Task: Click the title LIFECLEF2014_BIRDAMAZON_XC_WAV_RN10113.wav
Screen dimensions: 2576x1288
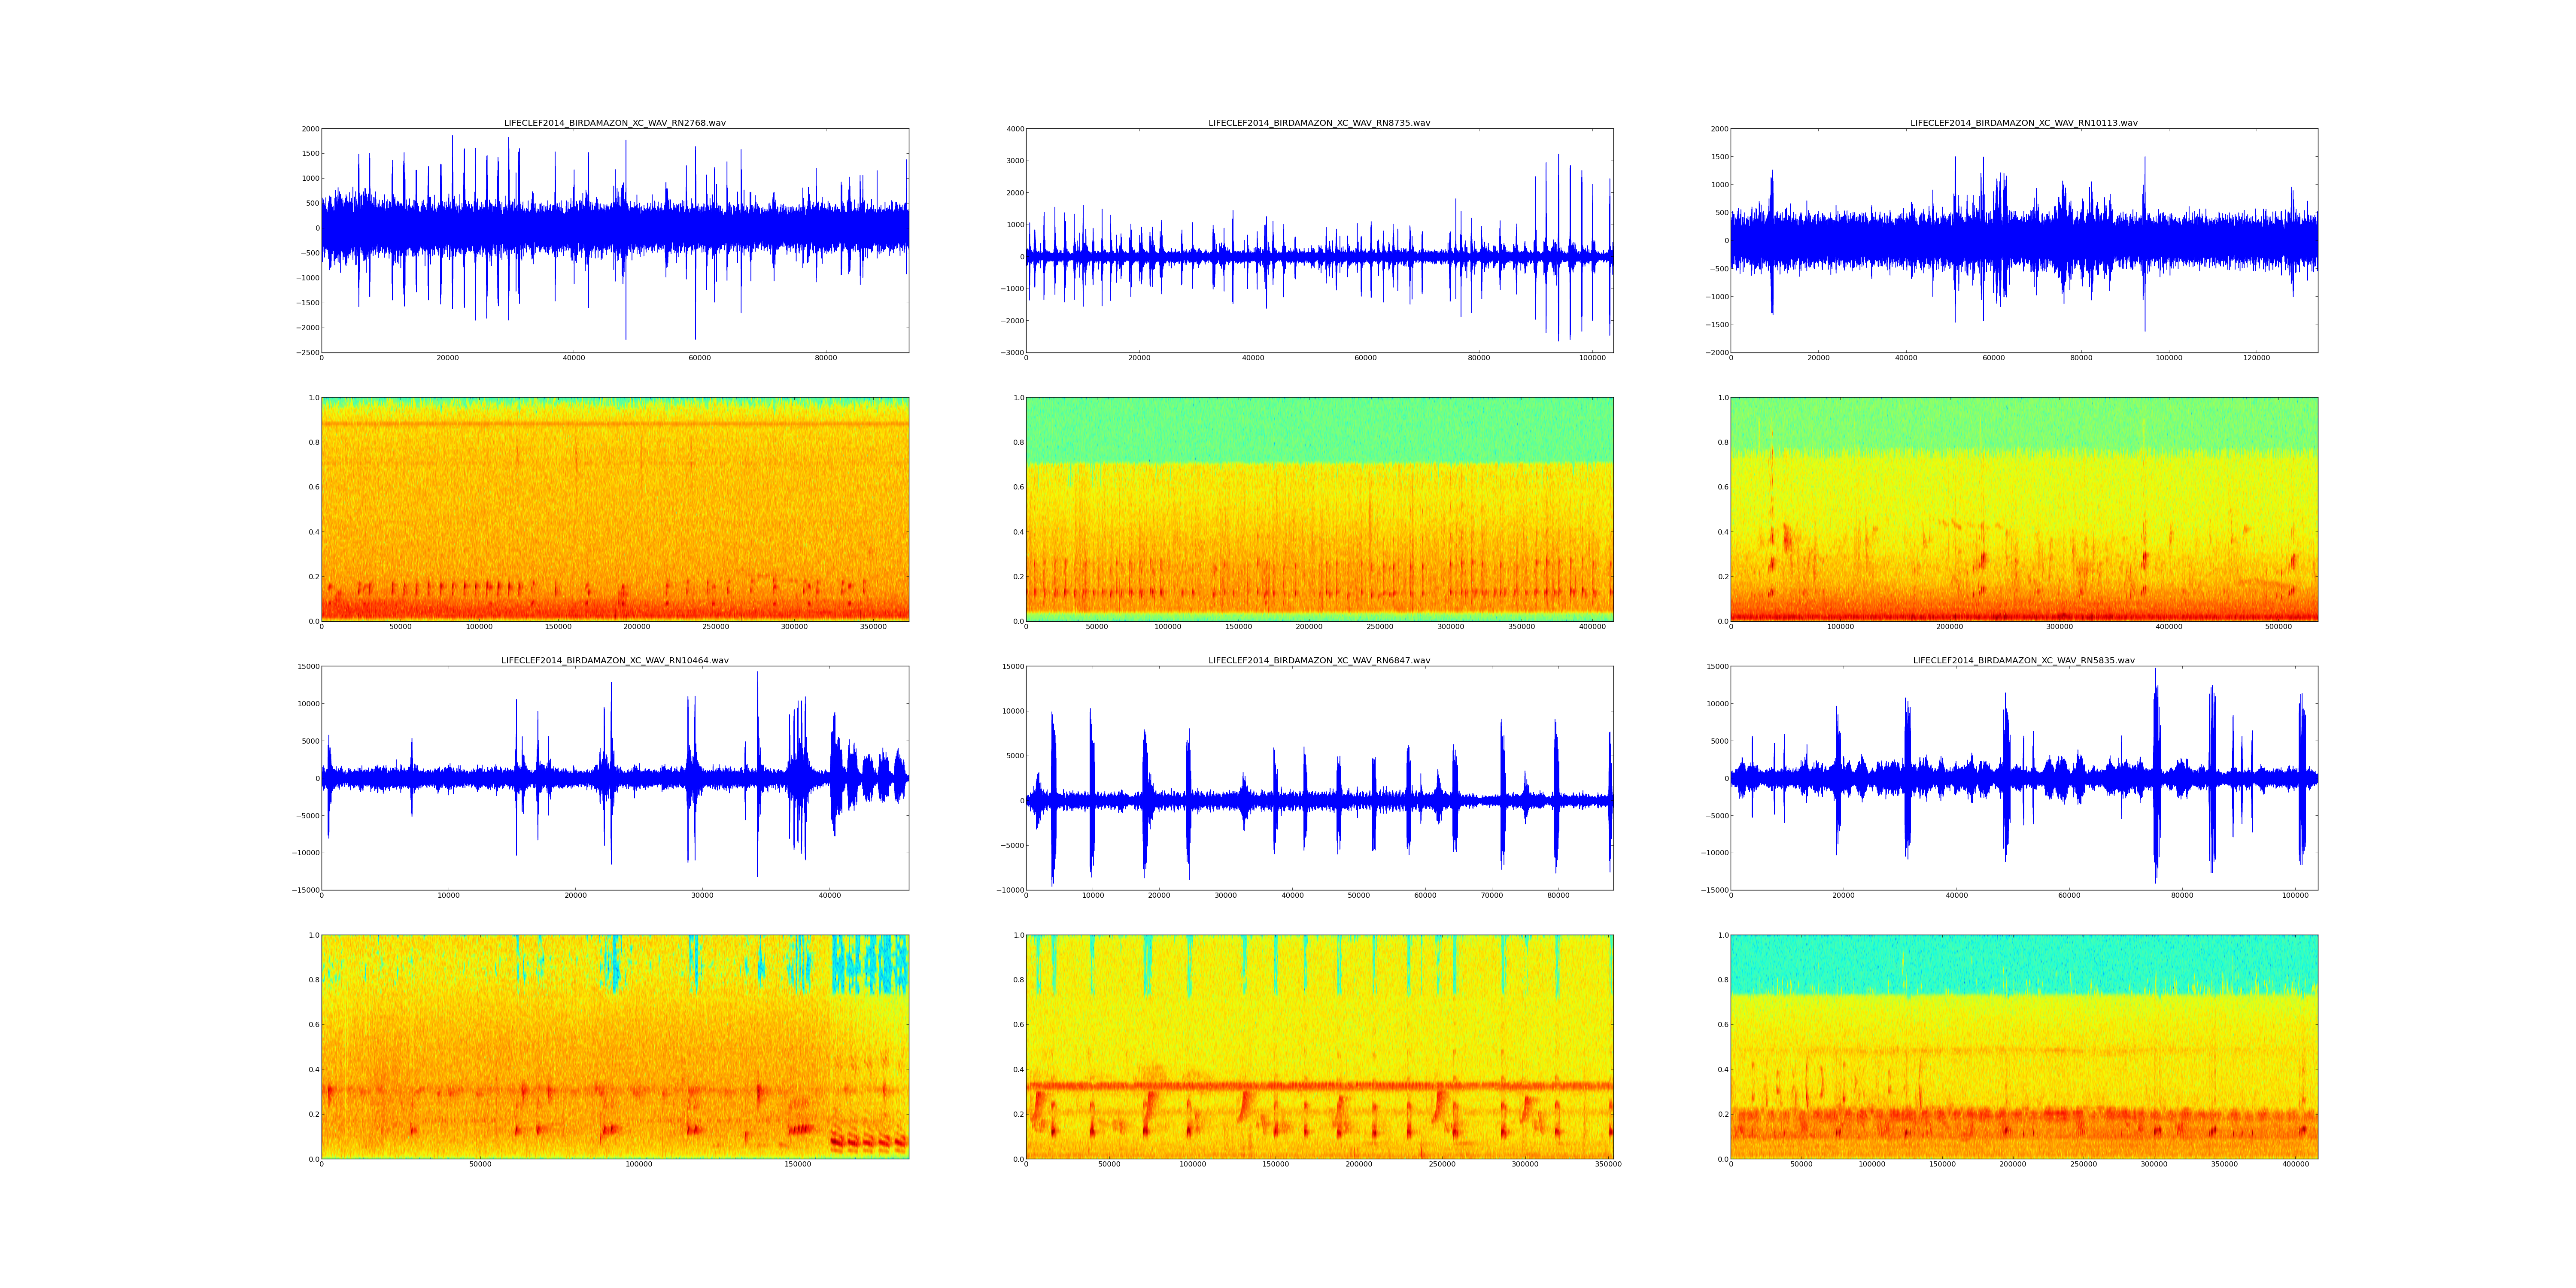Action: tap(2024, 123)
